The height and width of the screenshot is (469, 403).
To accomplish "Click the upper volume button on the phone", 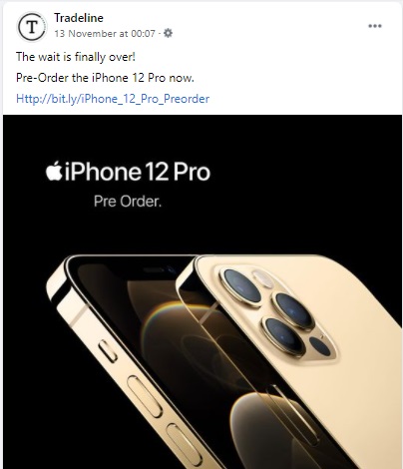I will pyautogui.click(x=145, y=396).
